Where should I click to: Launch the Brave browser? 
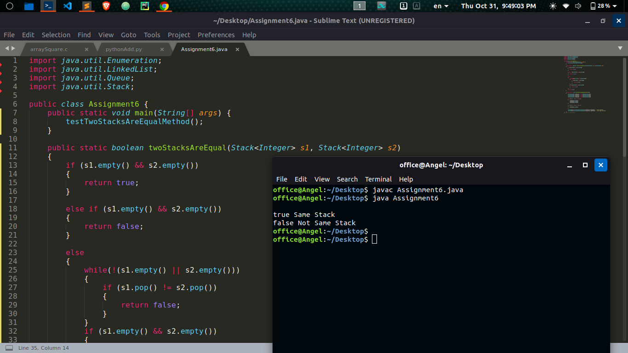[x=106, y=6]
